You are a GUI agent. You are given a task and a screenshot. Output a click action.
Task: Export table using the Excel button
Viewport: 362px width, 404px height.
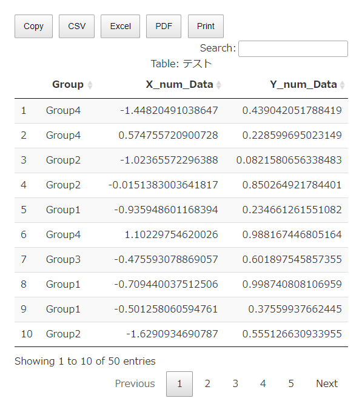[x=120, y=26]
